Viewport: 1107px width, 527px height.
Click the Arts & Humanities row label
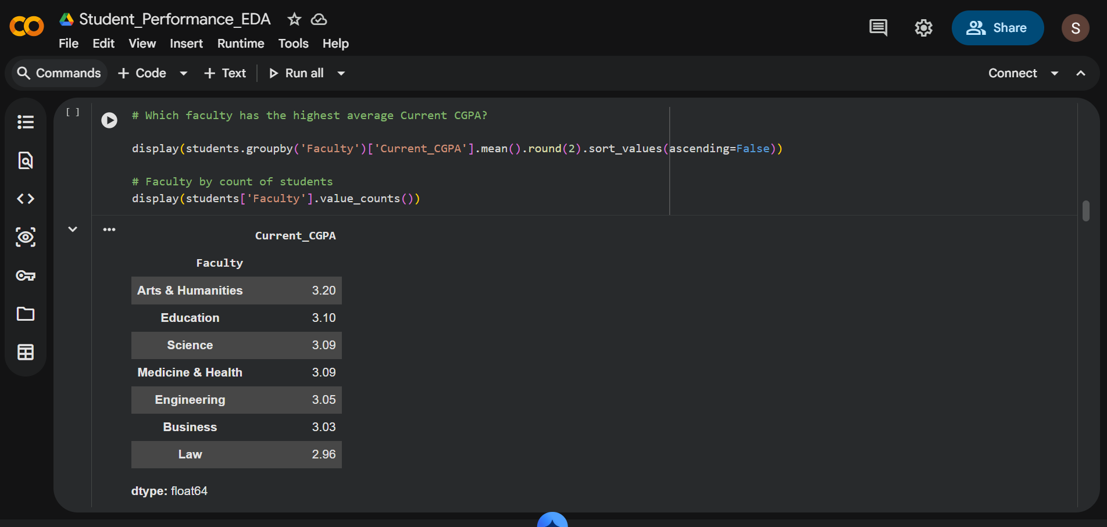coord(190,291)
